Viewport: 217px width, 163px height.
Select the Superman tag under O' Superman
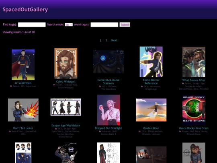click(x=31, y=86)
